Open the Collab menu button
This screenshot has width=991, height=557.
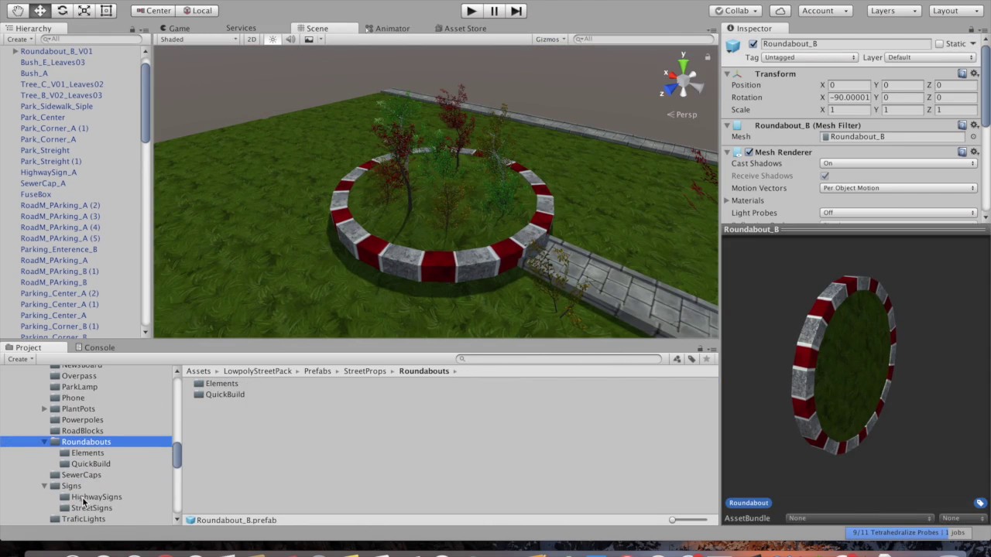click(x=736, y=11)
